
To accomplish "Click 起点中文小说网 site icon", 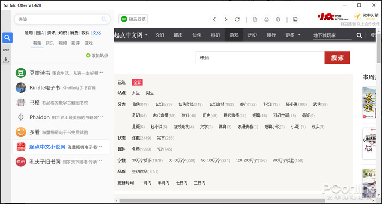I will click(x=21, y=147).
